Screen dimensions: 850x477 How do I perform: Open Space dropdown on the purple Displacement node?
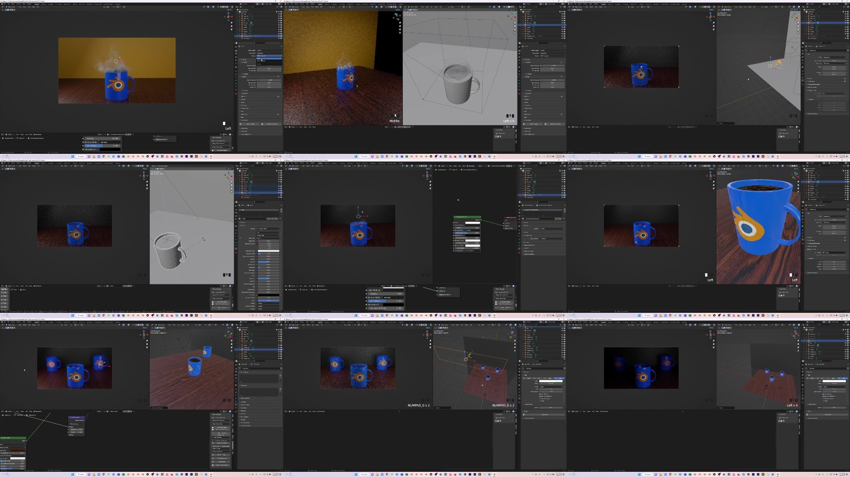[x=76, y=424]
